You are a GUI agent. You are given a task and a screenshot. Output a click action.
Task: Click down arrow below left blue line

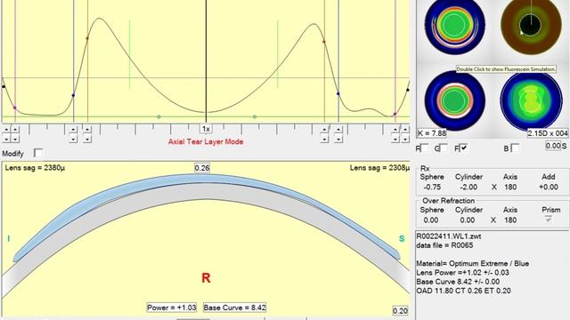click(x=73, y=139)
